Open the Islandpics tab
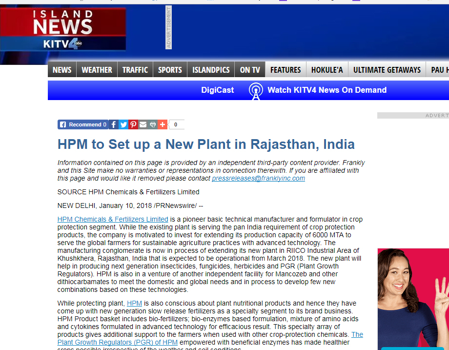This screenshot has height=350, width=449. click(x=211, y=70)
